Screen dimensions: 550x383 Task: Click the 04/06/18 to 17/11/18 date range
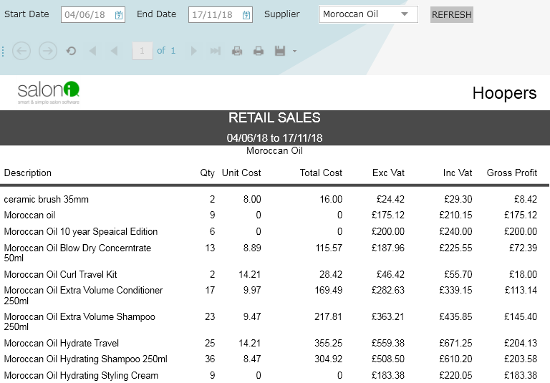(274, 138)
